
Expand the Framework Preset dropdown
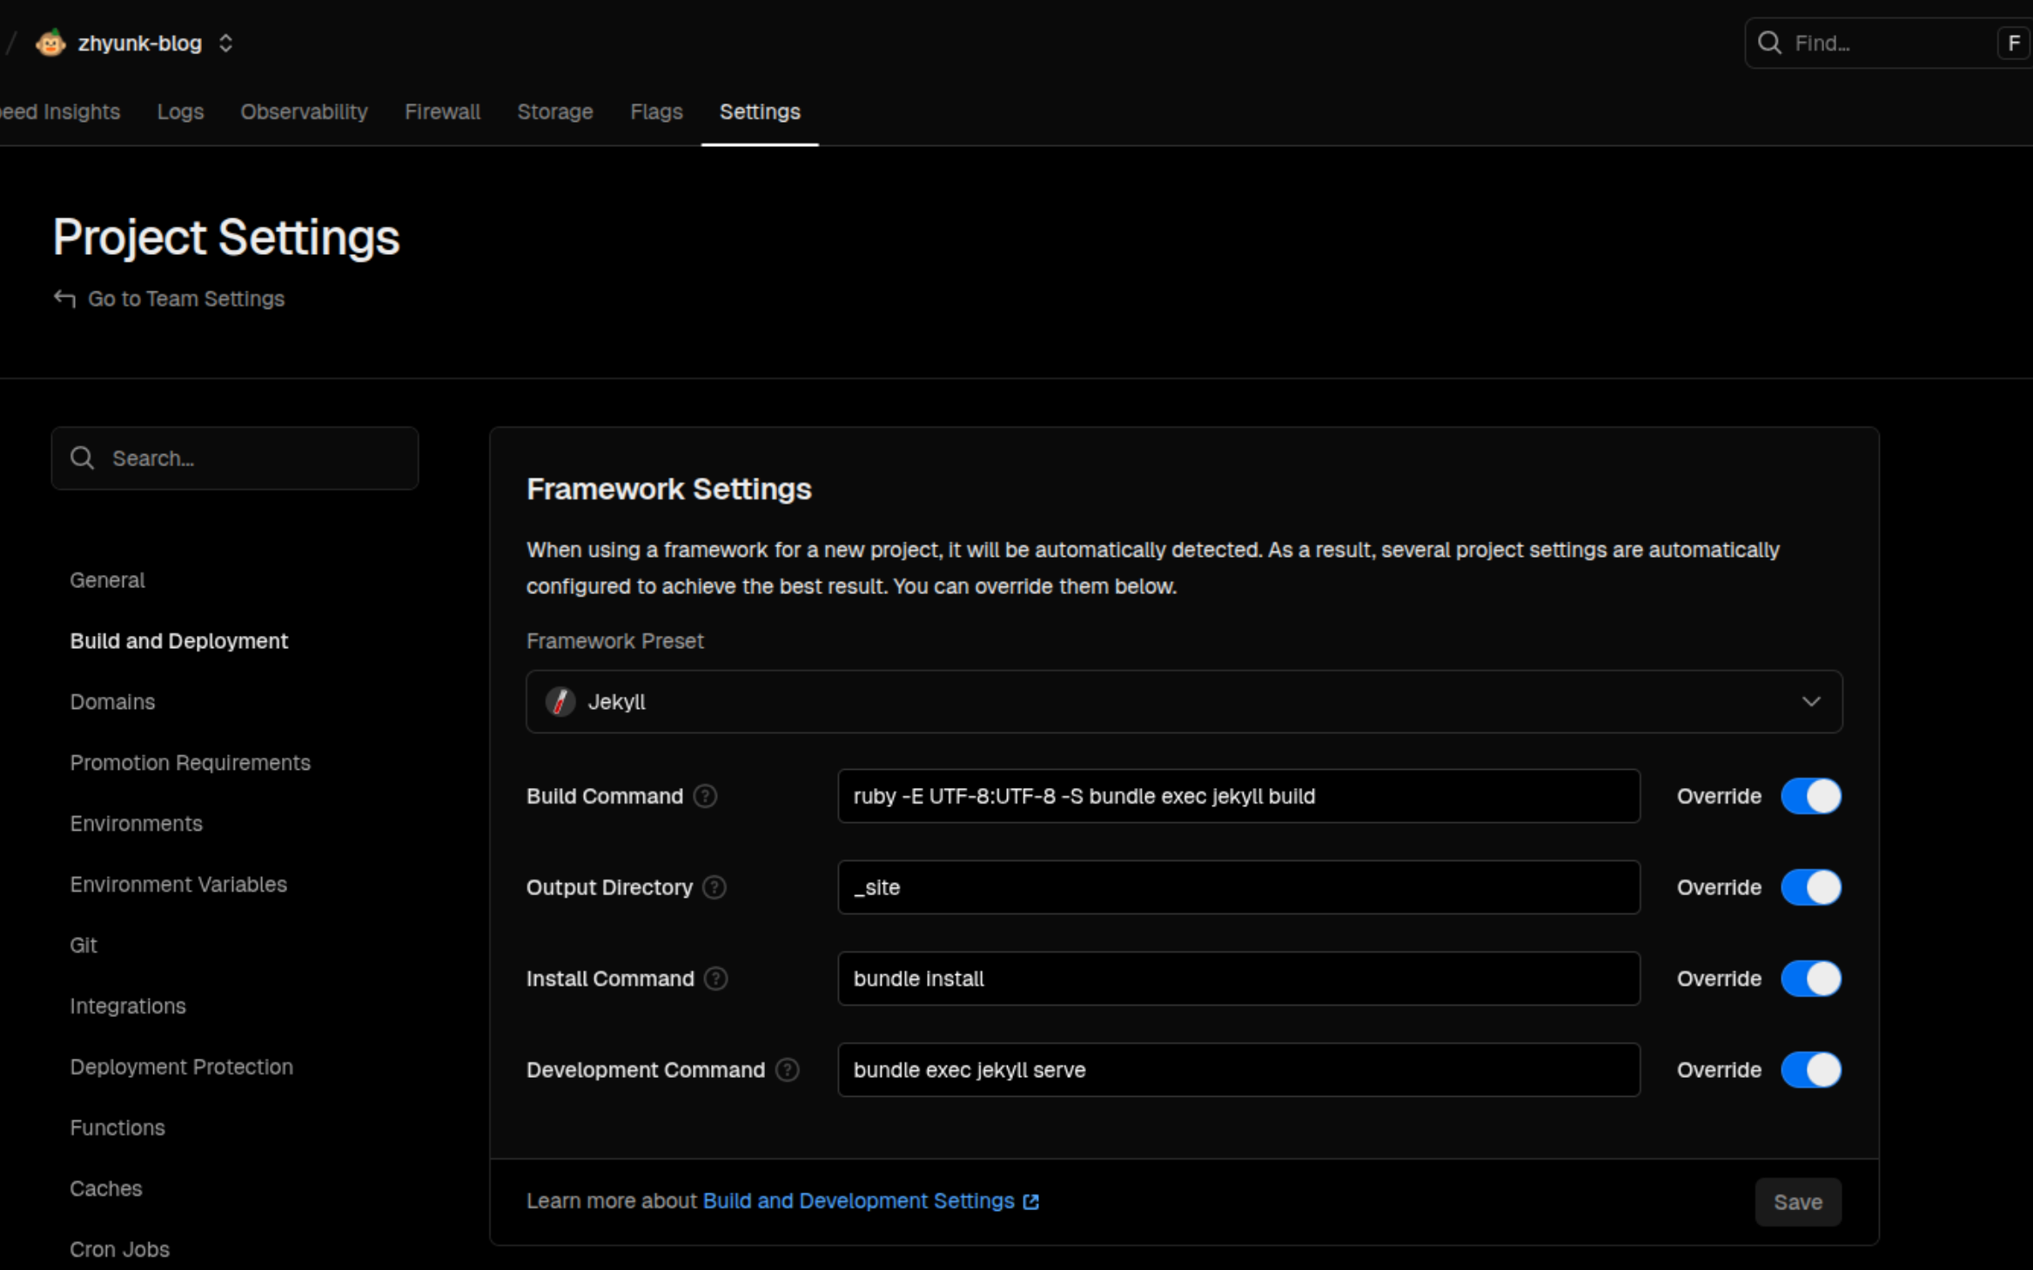1184,701
